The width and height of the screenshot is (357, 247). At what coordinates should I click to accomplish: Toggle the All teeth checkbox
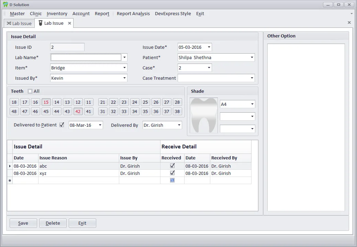point(30,91)
